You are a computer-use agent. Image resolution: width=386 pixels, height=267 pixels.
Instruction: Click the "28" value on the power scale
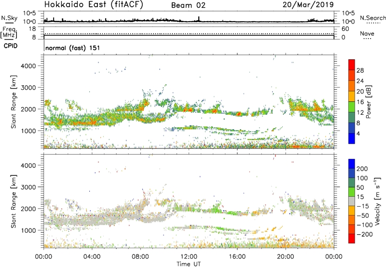pos(360,70)
